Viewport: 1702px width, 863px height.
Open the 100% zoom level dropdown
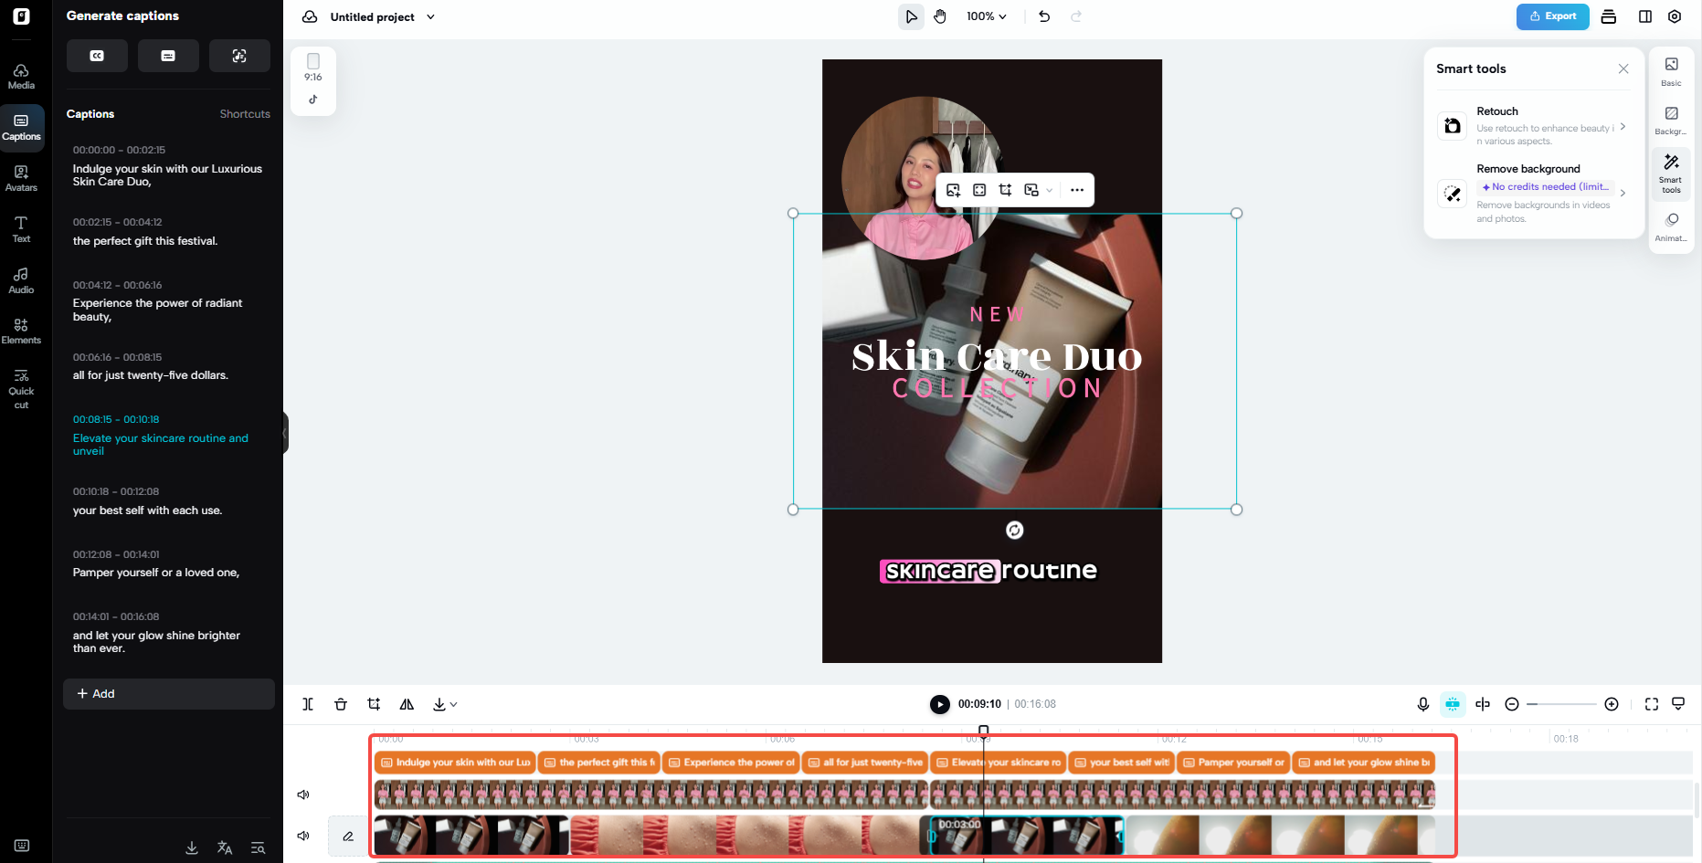point(986,16)
